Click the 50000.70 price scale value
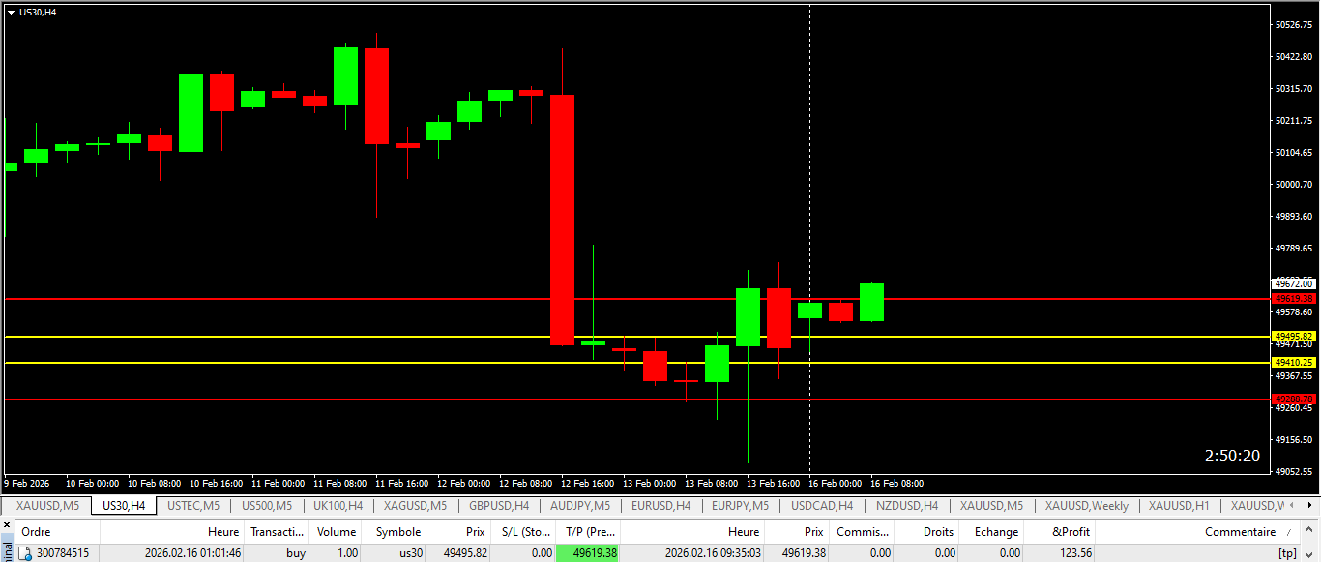 pyautogui.click(x=1294, y=184)
